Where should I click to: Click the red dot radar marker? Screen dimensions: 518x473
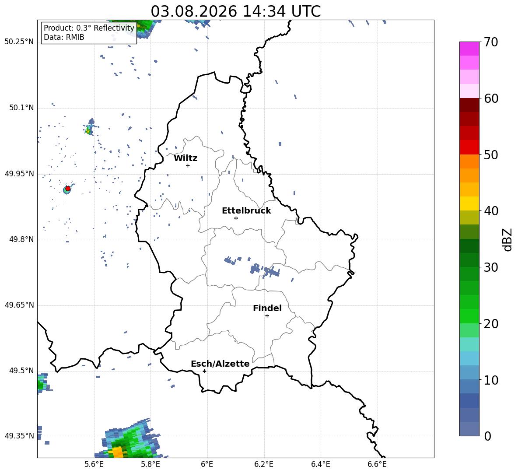[x=68, y=188]
